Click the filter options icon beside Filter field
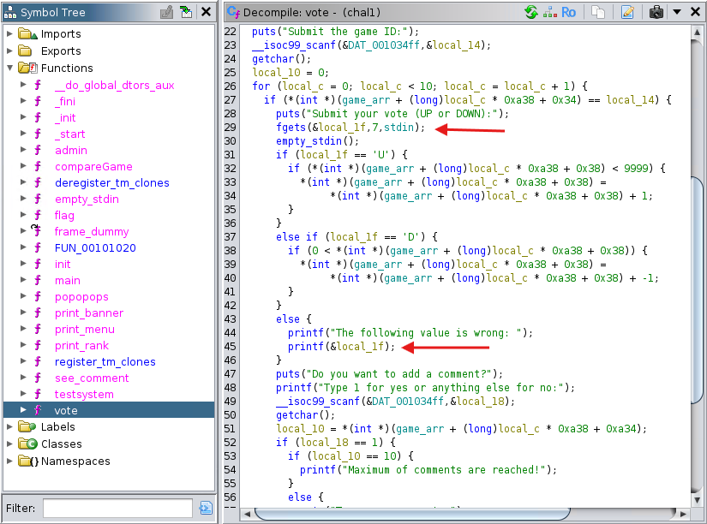 point(206,509)
